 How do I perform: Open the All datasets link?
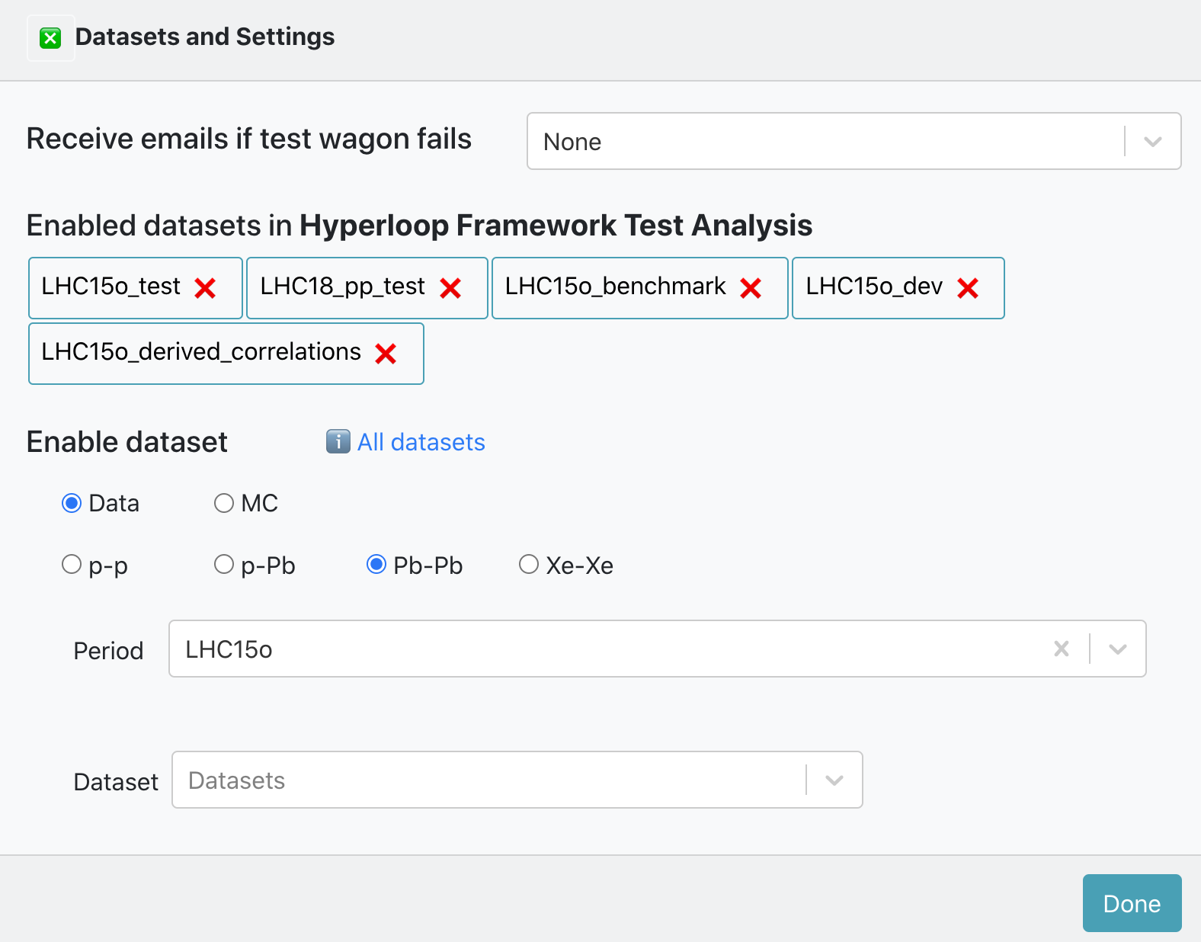[421, 442]
